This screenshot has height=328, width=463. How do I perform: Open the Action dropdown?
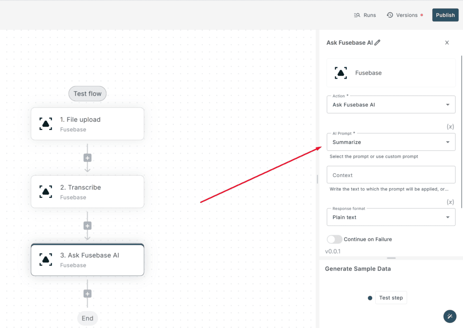point(391,105)
